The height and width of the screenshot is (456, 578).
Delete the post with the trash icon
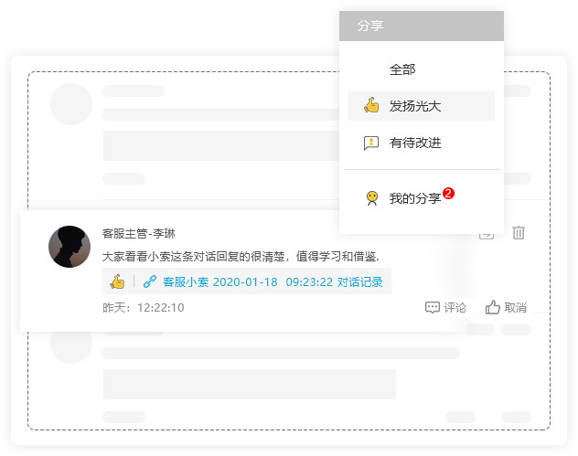pos(519,232)
